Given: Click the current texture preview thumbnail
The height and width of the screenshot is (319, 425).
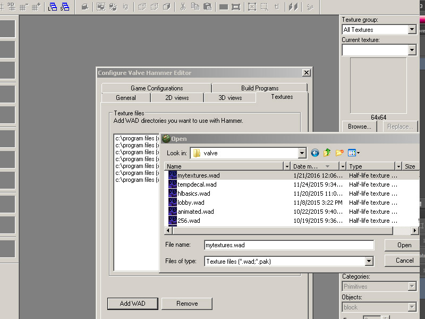Looking at the screenshot, I should click(378, 86).
